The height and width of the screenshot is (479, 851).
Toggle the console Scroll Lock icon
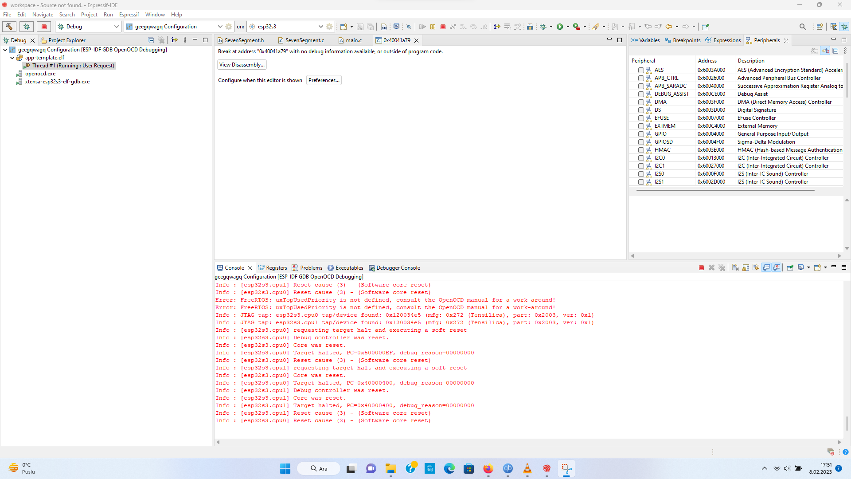tap(746, 268)
